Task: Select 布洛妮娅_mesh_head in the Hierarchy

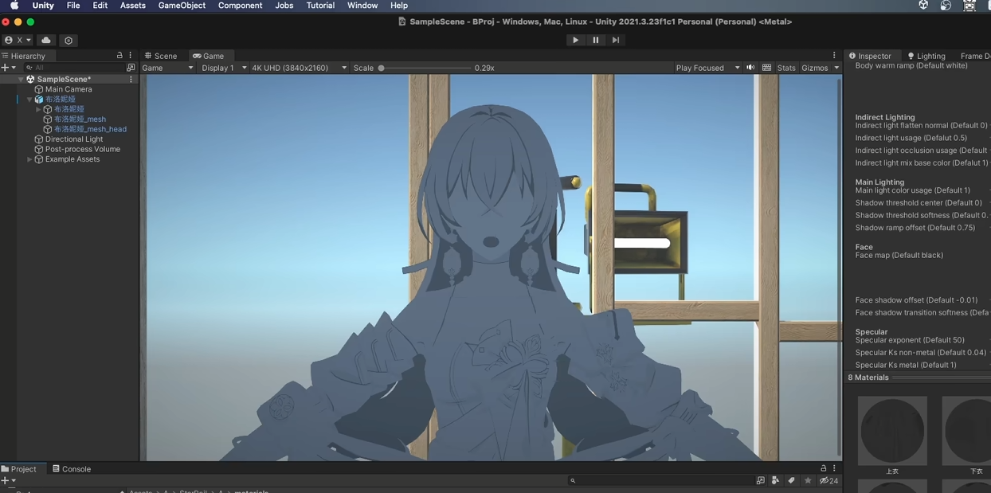Action: pyautogui.click(x=90, y=129)
